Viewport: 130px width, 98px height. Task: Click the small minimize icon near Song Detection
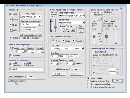pos(121,8)
